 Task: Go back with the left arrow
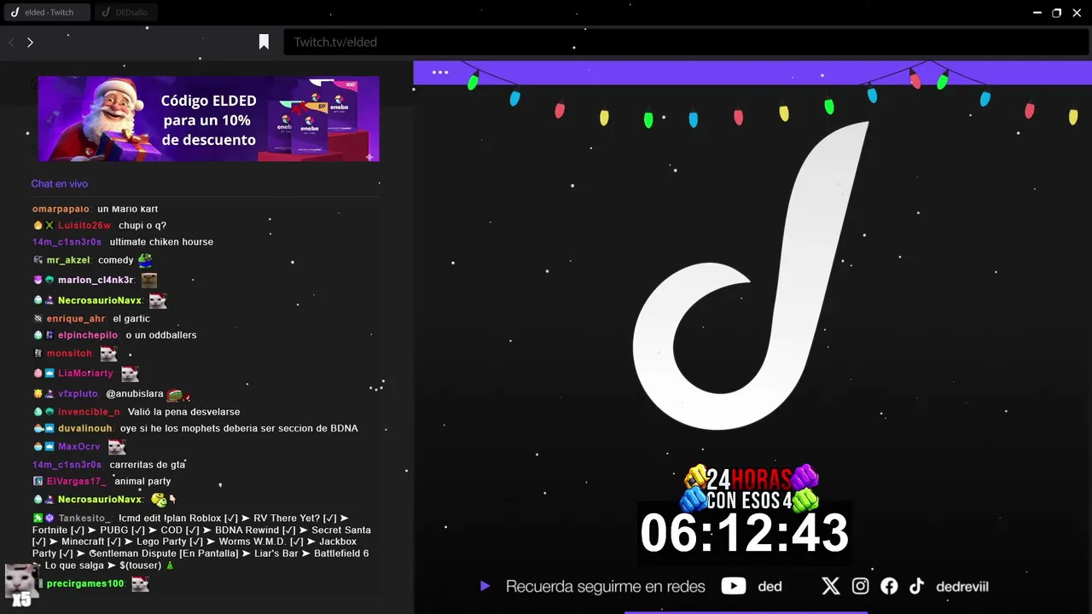(11, 42)
